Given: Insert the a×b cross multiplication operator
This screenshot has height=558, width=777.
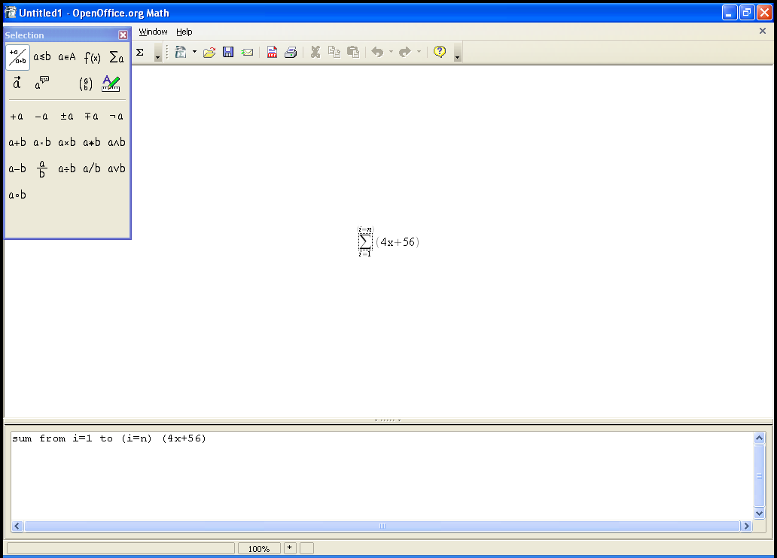Looking at the screenshot, I should pyautogui.click(x=66, y=143).
